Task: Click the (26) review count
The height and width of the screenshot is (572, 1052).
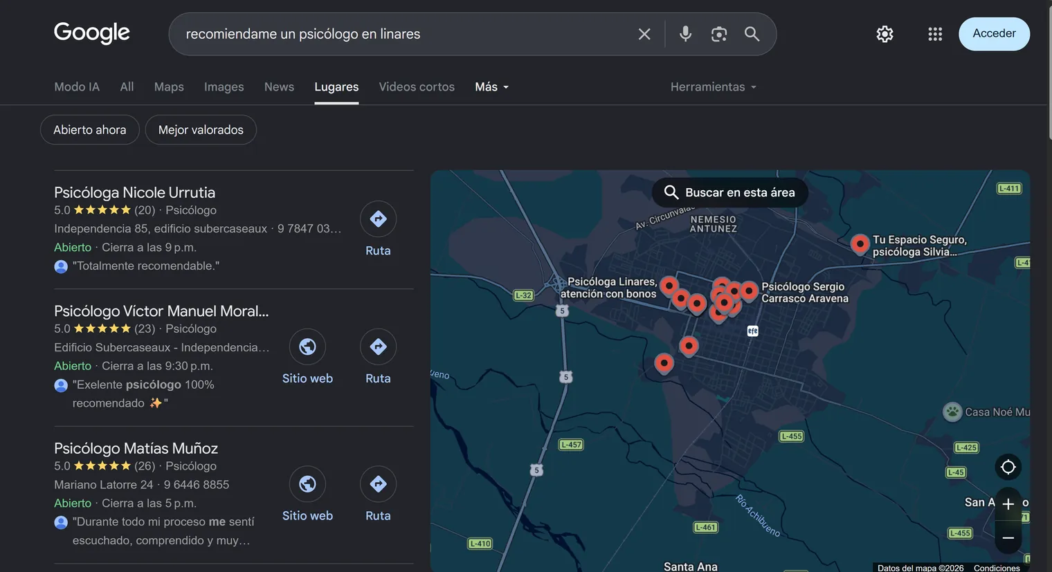Action: (145, 466)
